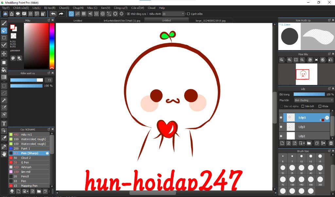The height and width of the screenshot is (197, 335).
Task: Toggle the Bảo vệ alpha checkbox
Action: click(x=281, y=106)
